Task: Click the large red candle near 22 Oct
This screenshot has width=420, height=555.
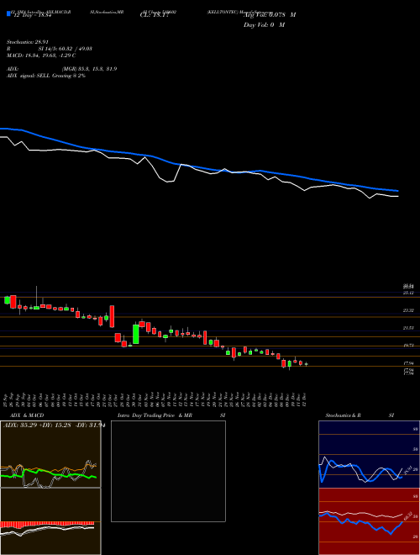Action: pos(112,316)
